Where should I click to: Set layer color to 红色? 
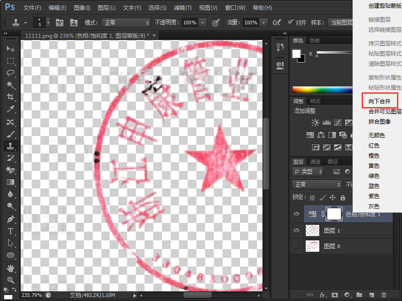point(374,146)
